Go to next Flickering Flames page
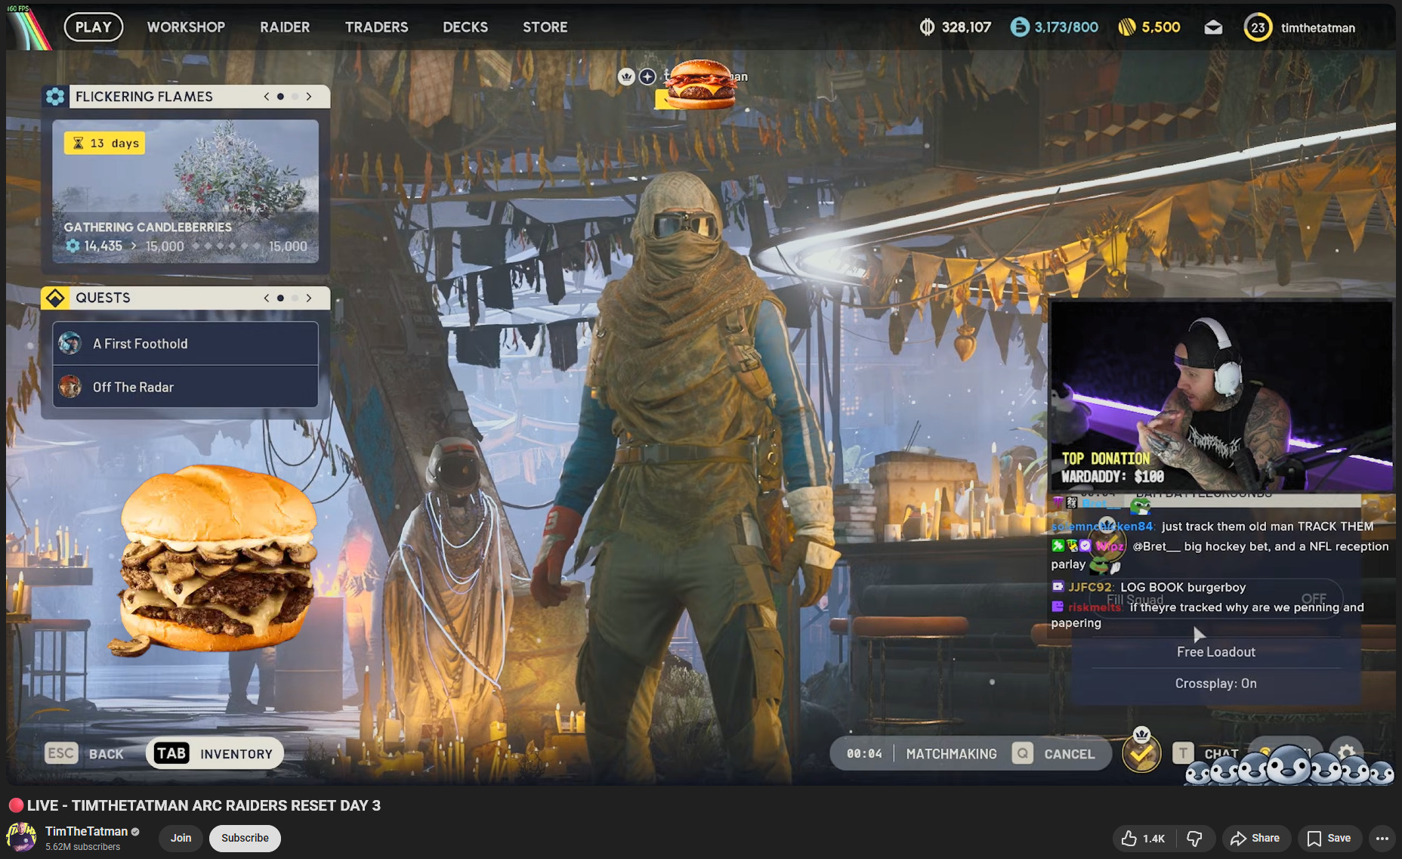 [309, 97]
